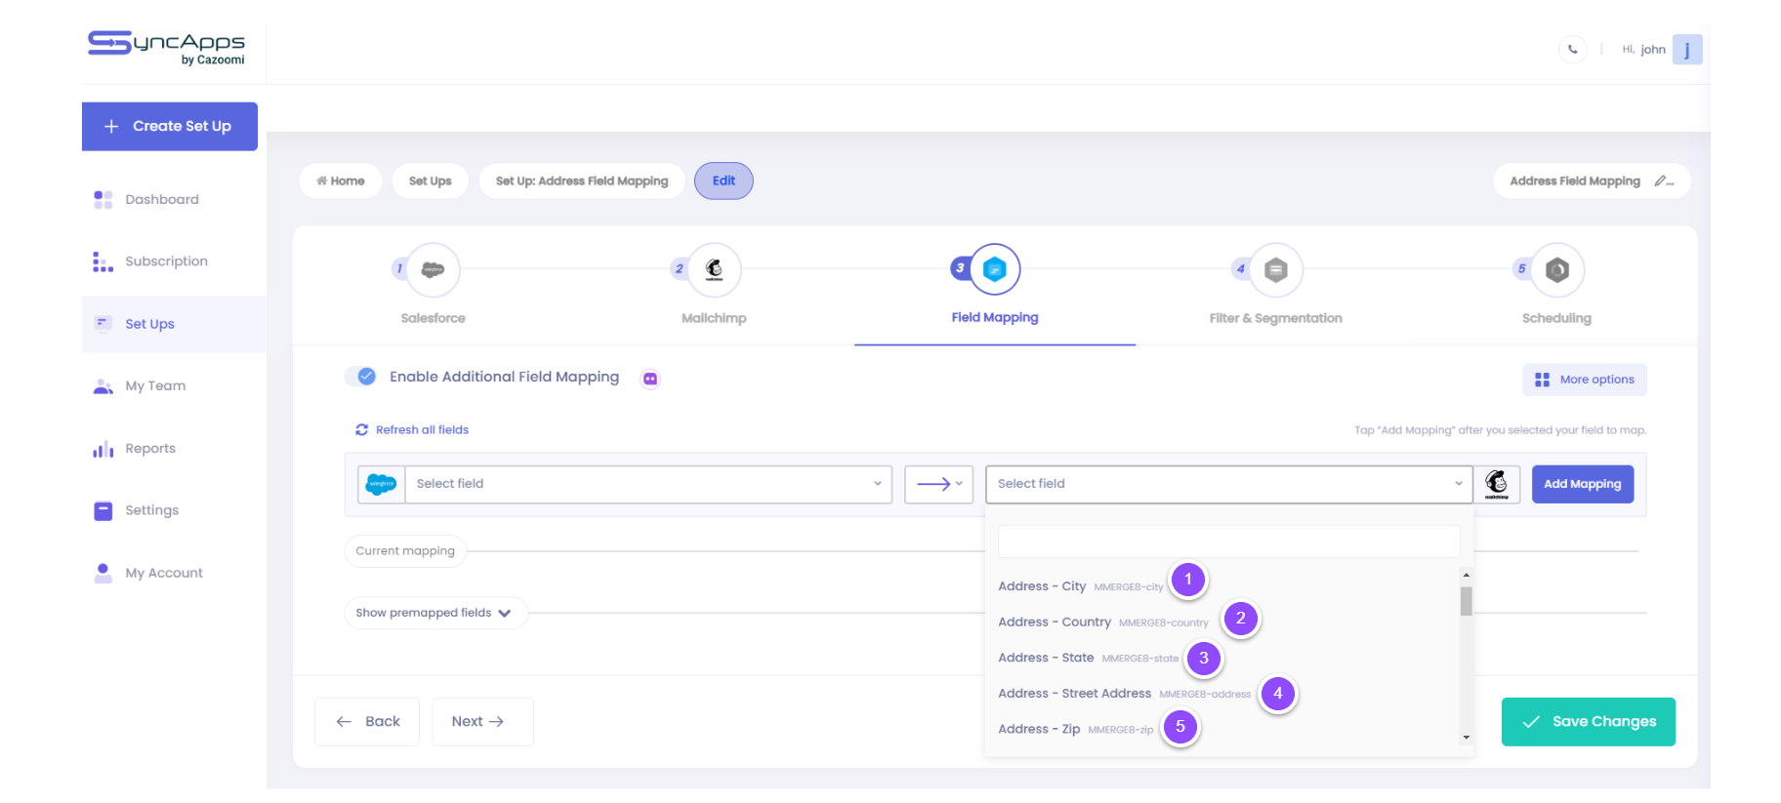Select the Salesforce step 1 icon
Viewport: 1781px width, 803px height.
click(x=433, y=269)
